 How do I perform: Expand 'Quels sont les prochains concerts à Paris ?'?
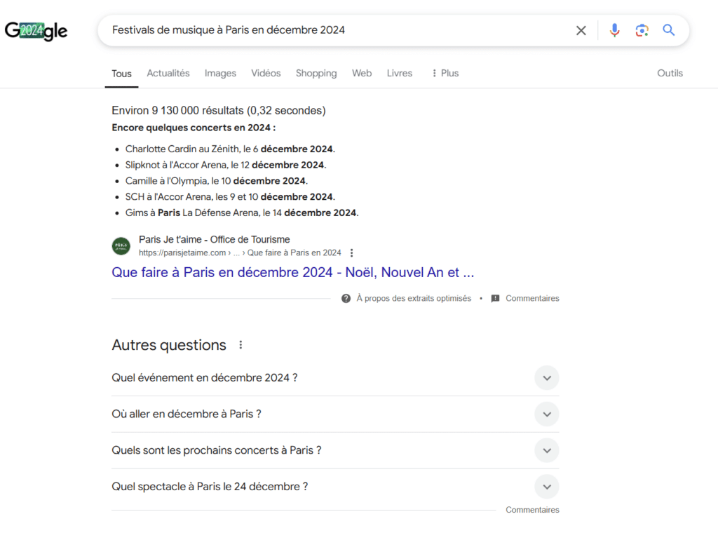tap(335, 450)
